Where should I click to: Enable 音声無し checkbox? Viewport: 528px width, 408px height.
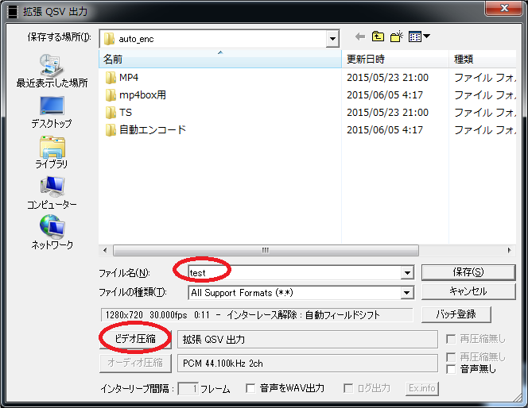451,369
